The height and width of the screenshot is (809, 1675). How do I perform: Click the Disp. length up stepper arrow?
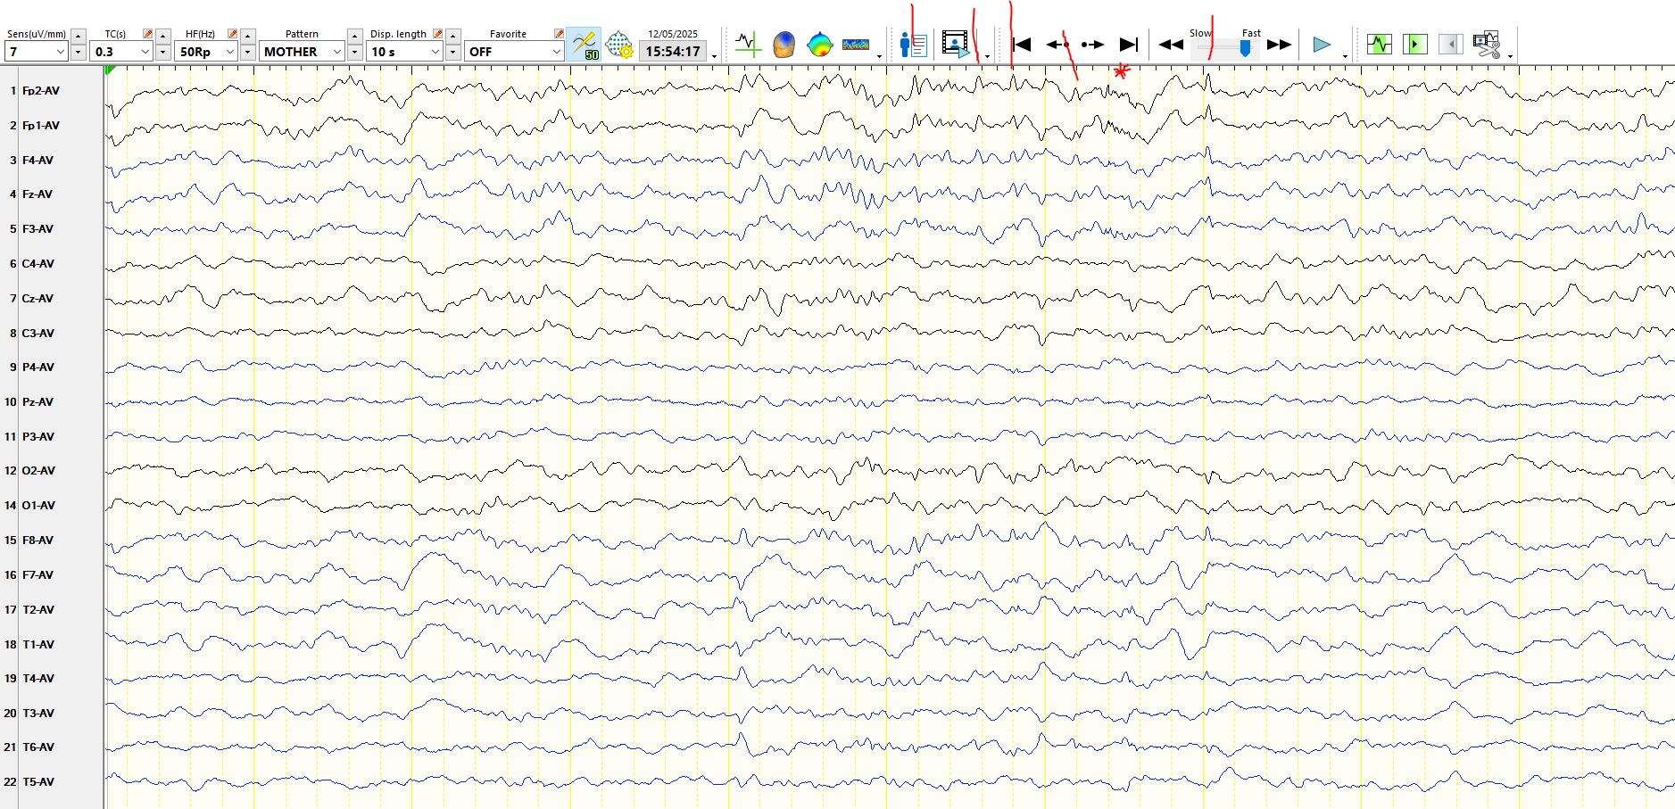coord(453,36)
